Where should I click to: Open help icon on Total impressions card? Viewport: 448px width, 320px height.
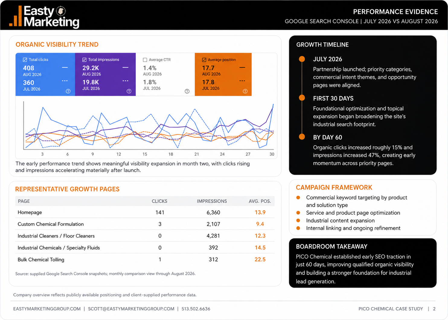[x=129, y=91]
